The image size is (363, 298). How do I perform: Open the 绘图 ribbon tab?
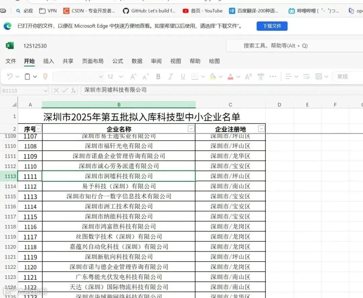pyautogui.click(x=214, y=61)
